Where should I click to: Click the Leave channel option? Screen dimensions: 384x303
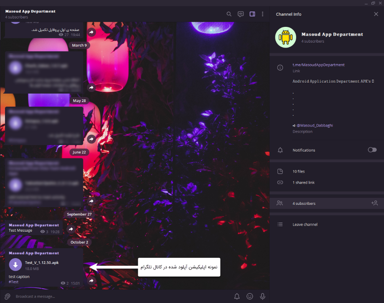[327, 224]
